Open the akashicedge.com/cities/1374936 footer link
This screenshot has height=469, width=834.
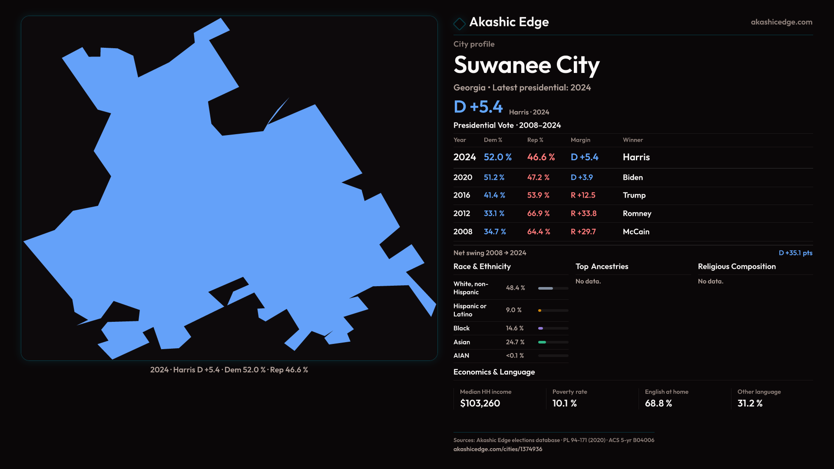coord(497,449)
